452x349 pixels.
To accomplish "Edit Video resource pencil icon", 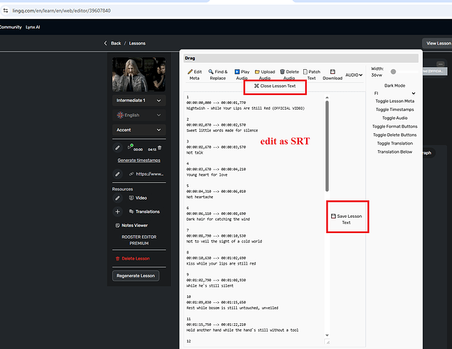I will [x=117, y=198].
